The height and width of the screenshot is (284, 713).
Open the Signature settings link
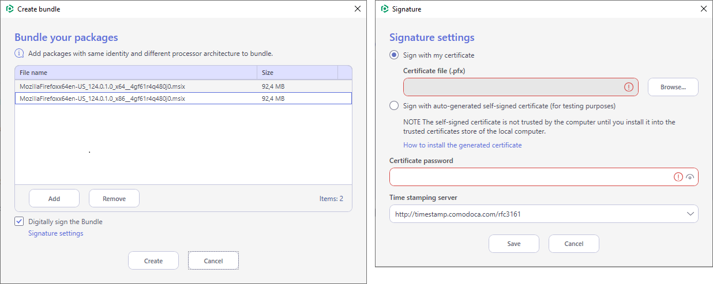(x=56, y=233)
